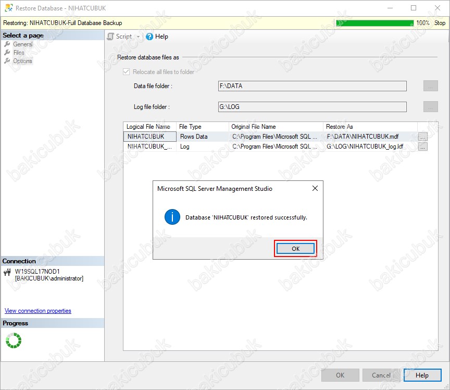Click the green progress spinner
Screen dimensions: 450x390
tap(14, 340)
